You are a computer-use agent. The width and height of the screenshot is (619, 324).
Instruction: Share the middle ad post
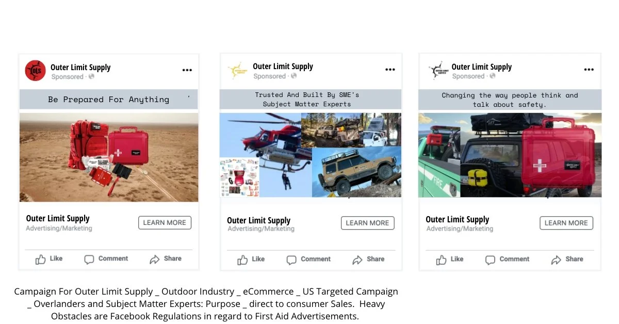(x=368, y=260)
